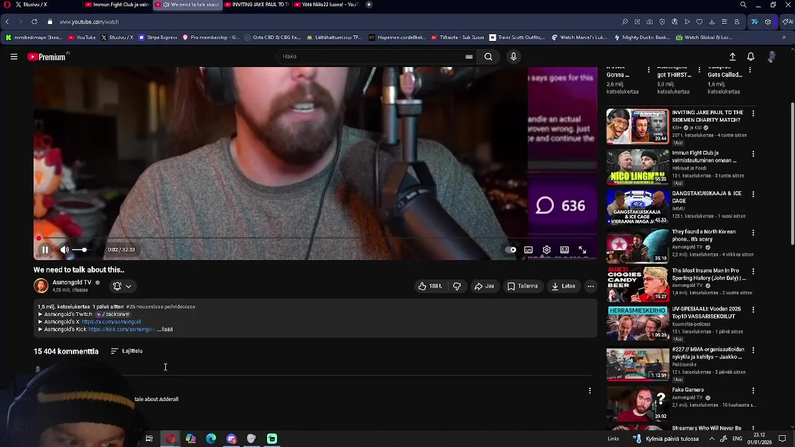Open the Inviting Jake Paul video thumbnail
The image size is (795, 447).
(x=638, y=126)
